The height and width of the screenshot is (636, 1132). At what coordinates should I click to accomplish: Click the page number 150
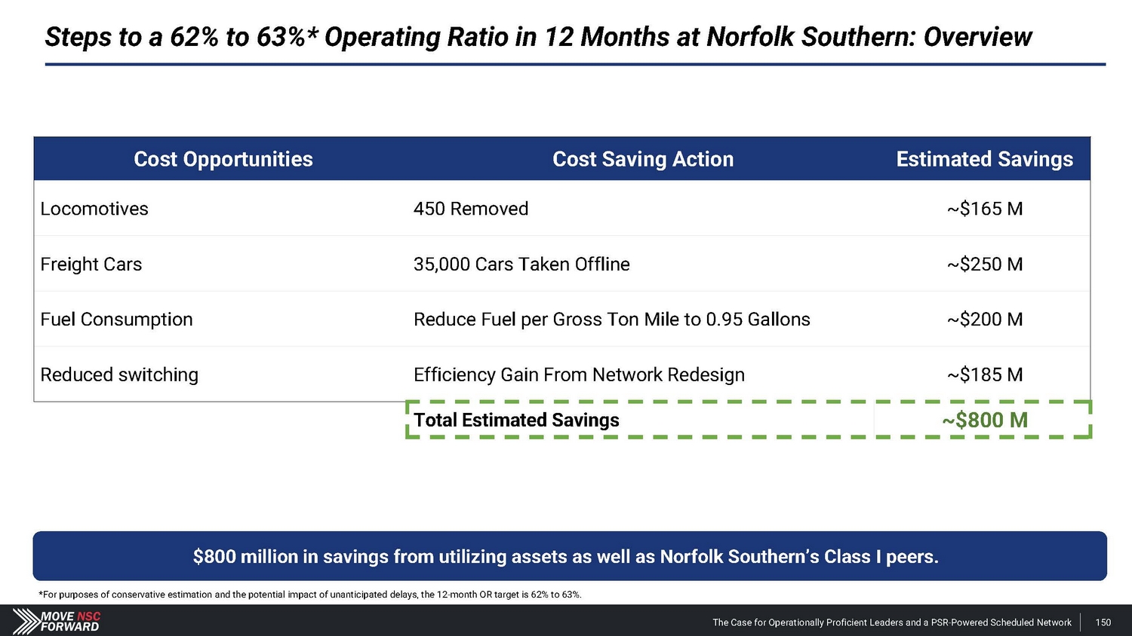click(x=1103, y=622)
